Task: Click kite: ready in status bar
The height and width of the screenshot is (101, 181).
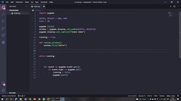Action: coord(171,96)
